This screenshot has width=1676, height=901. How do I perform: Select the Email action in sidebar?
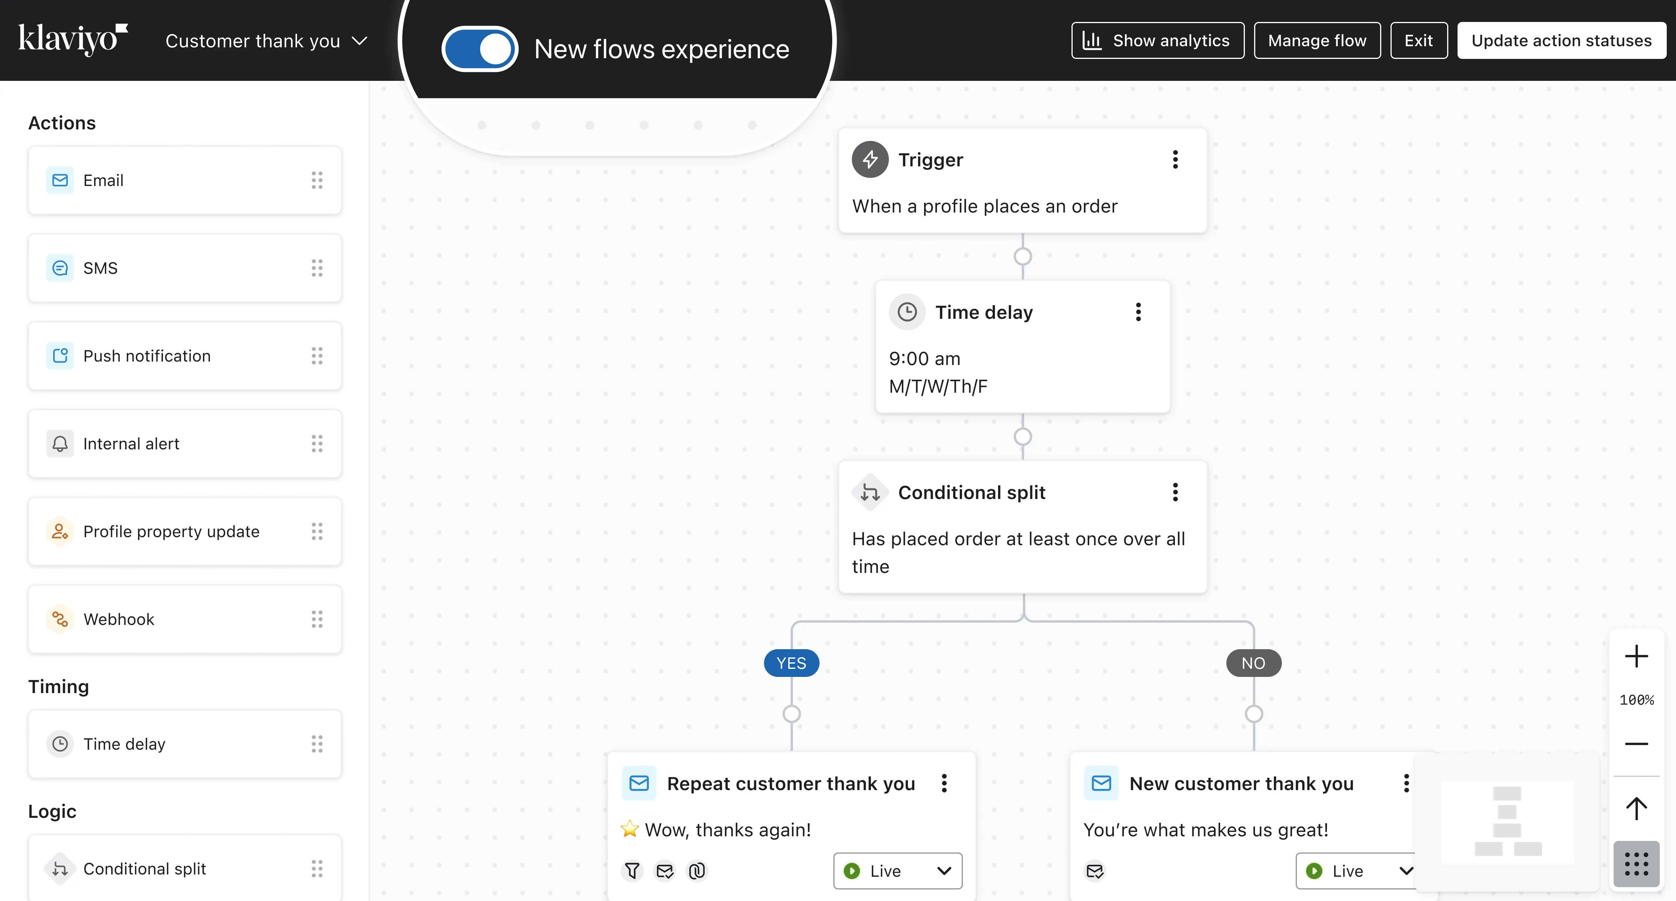(x=184, y=180)
